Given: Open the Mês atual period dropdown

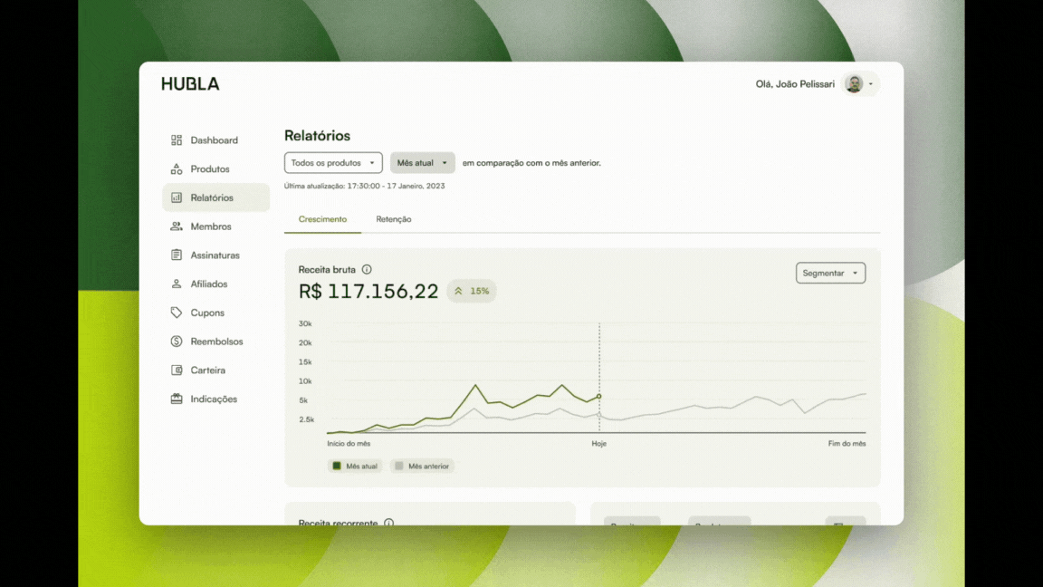Looking at the screenshot, I should click(423, 162).
